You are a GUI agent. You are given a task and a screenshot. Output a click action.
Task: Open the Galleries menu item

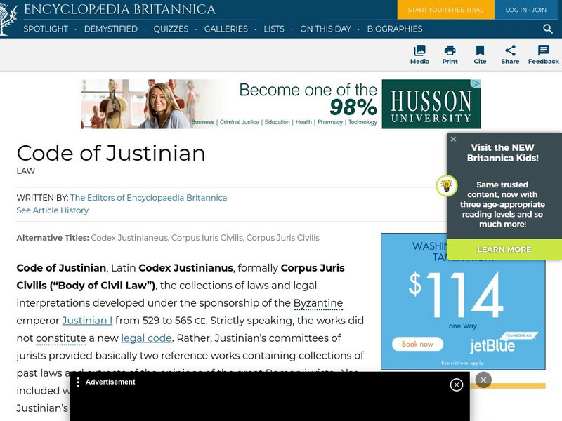click(226, 29)
